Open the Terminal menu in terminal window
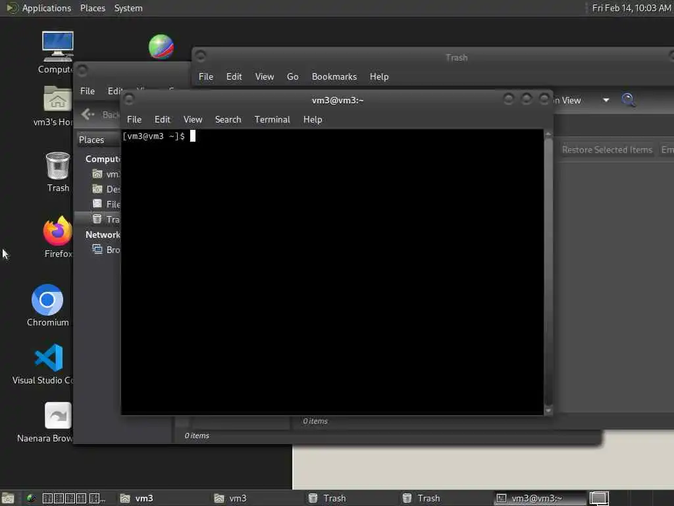This screenshot has width=674, height=506. (x=272, y=119)
